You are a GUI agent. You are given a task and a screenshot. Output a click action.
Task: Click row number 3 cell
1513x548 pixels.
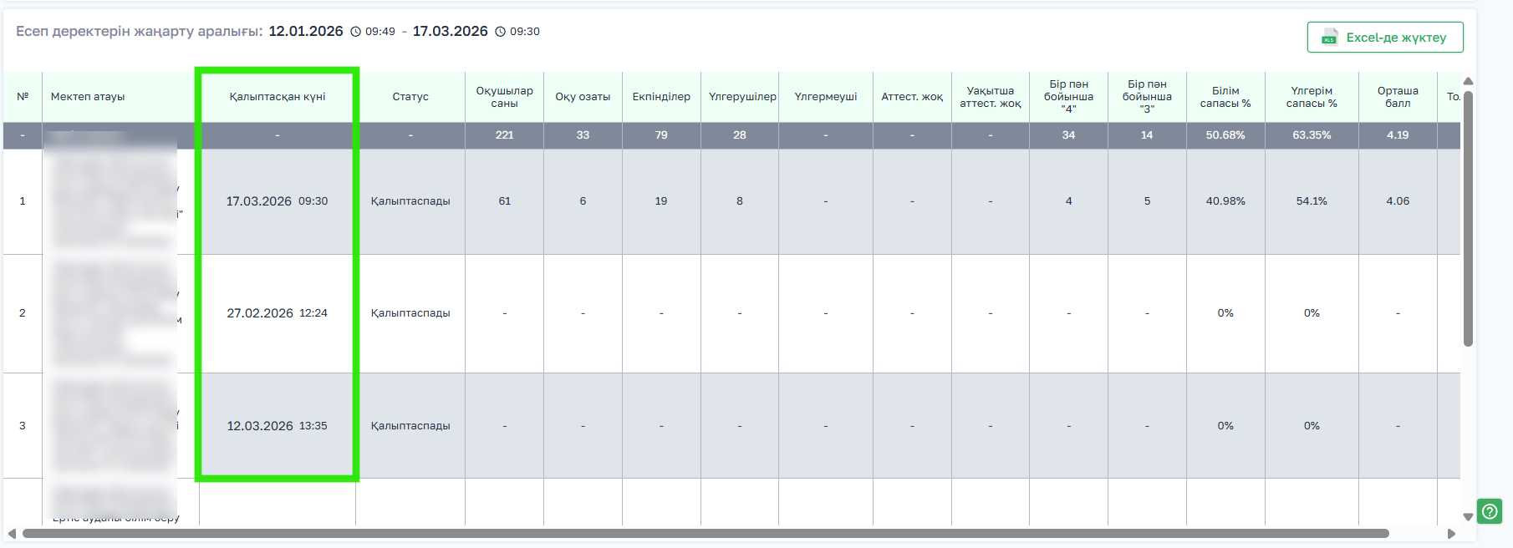(x=23, y=426)
